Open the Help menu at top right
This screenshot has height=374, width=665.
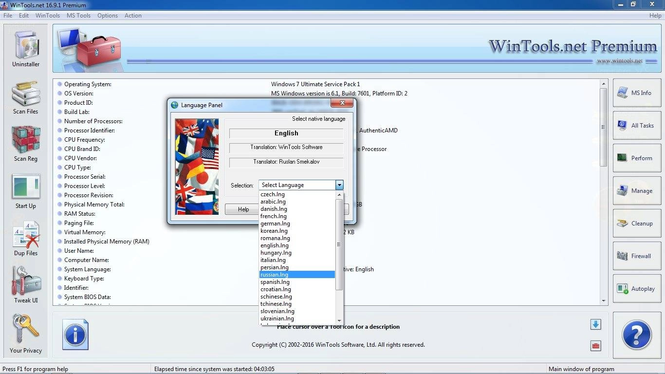click(x=655, y=16)
